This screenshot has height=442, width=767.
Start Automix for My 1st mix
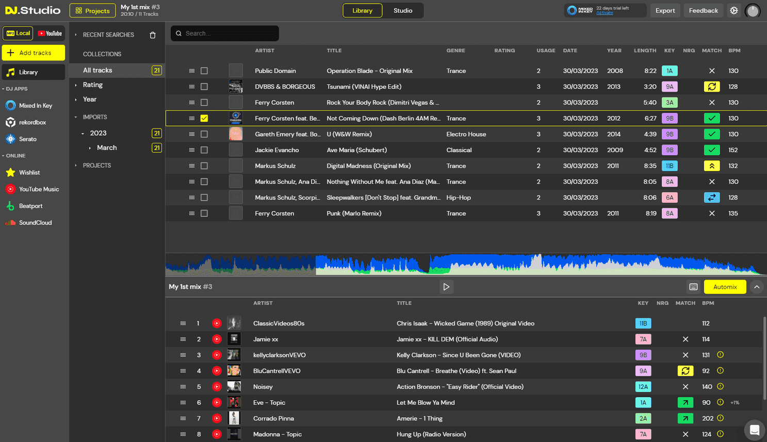[x=725, y=287]
